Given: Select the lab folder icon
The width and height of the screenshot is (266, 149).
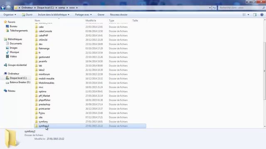Looking at the screenshot, I should (36, 66).
